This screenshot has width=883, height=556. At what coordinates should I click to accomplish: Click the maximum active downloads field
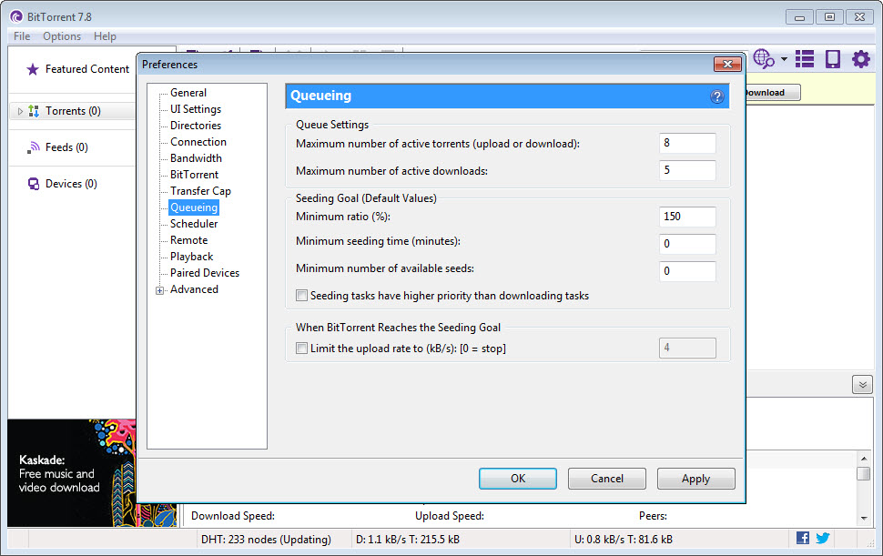click(x=687, y=170)
